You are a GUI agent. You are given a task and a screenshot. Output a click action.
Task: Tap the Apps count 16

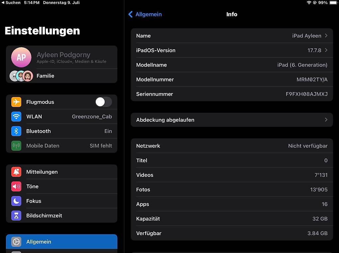[324, 204]
